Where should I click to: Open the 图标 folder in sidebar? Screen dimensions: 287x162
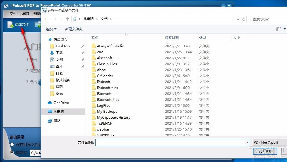[59, 93]
